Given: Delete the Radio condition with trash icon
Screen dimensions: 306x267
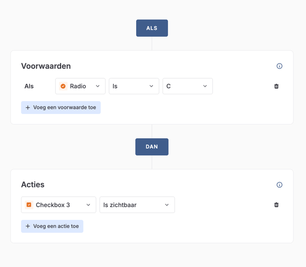Looking at the screenshot, I should [x=276, y=86].
